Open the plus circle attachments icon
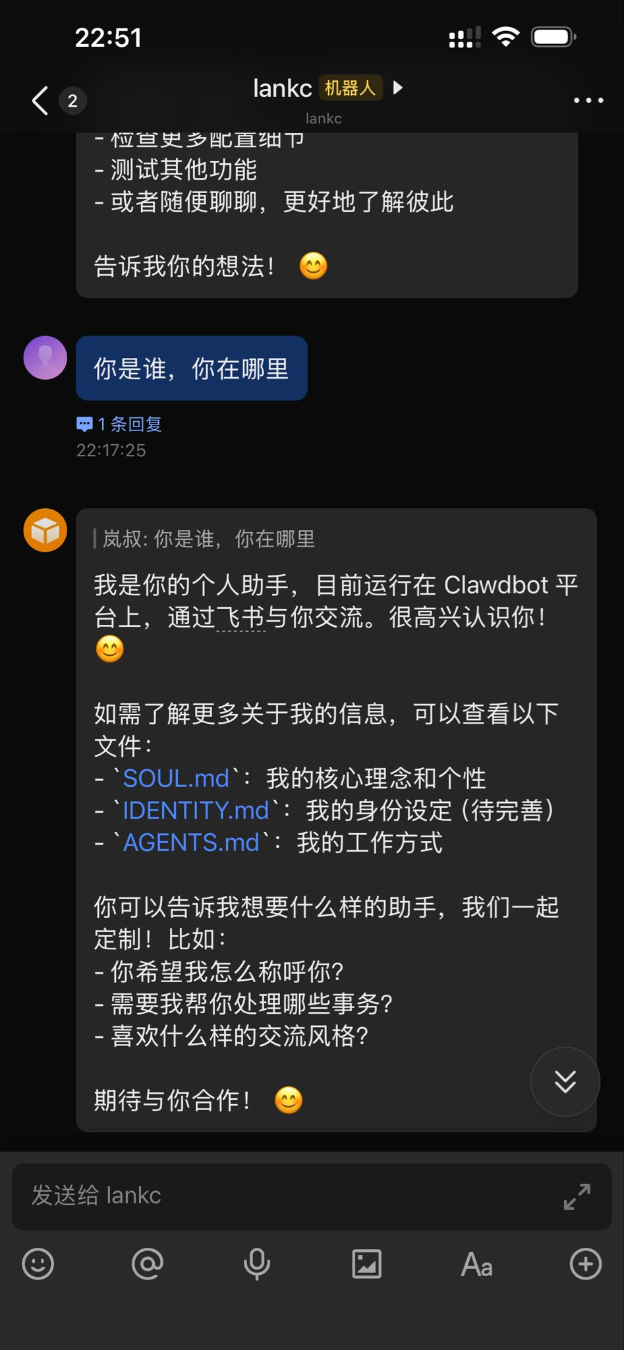 pyautogui.click(x=586, y=1264)
